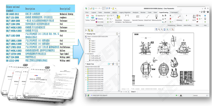The image size is (212, 106).
Task: Select Draft symbol_104 in Drawing Tree
Action: (95, 60)
